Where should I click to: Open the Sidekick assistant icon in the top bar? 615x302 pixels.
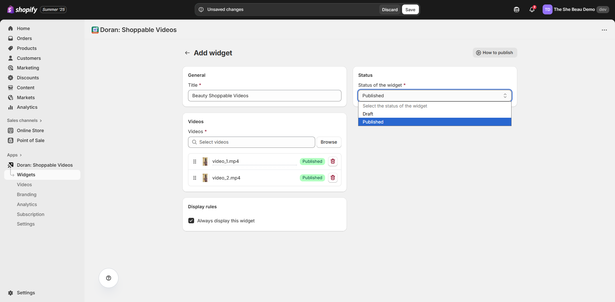click(x=516, y=10)
